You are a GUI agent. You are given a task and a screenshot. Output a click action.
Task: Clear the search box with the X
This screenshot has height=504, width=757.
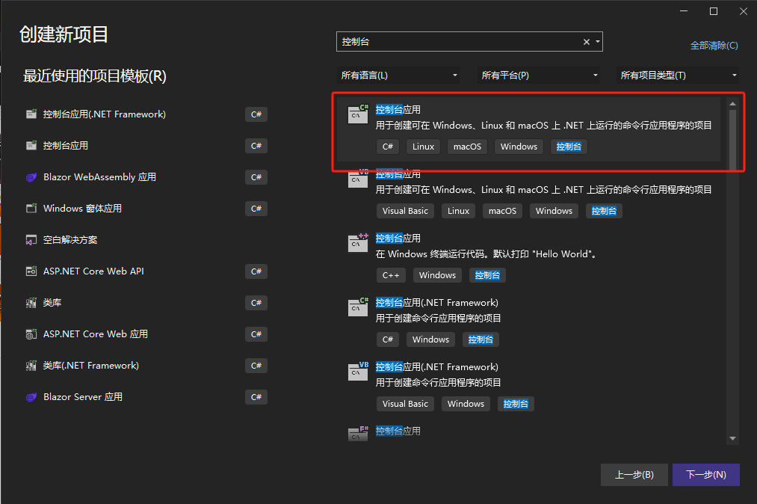586,42
